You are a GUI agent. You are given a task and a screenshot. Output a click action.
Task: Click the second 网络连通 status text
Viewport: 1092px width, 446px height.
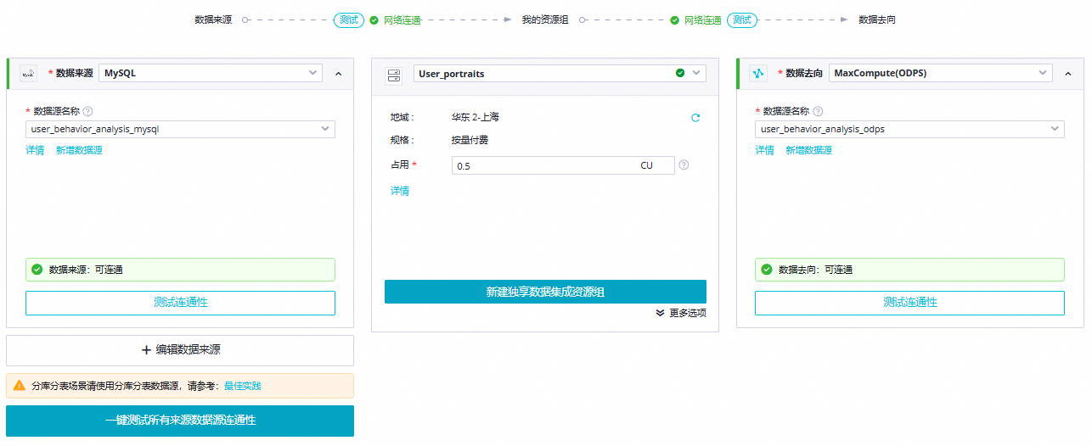tap(703, 20)
